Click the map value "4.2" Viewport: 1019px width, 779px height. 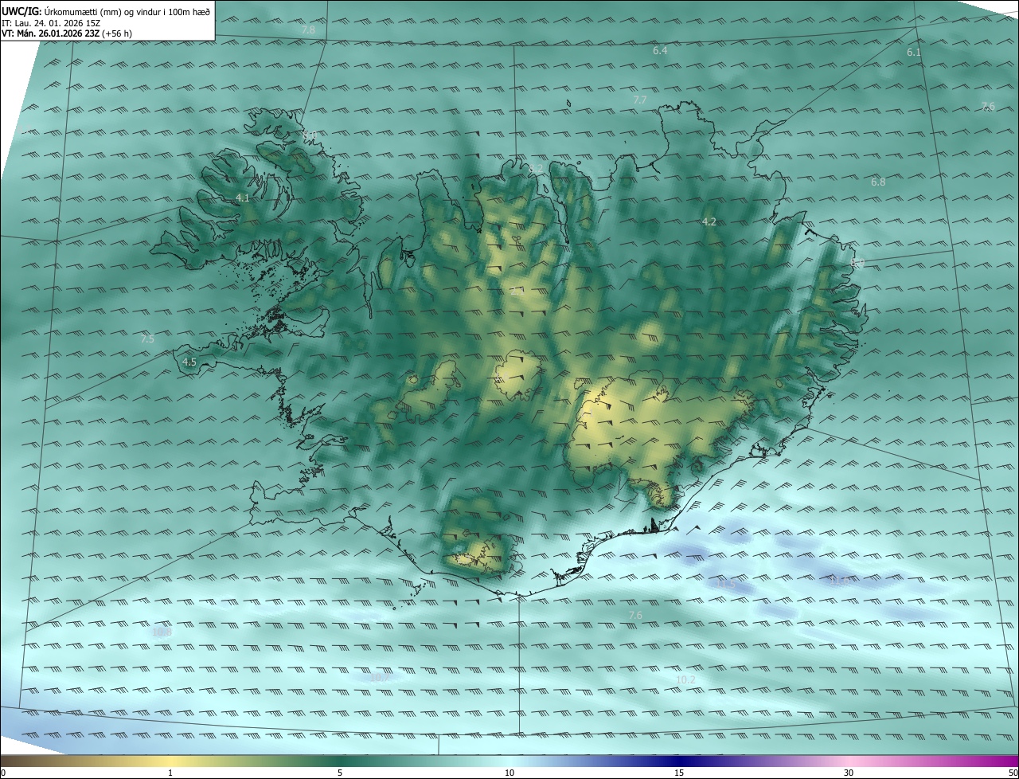709,221
